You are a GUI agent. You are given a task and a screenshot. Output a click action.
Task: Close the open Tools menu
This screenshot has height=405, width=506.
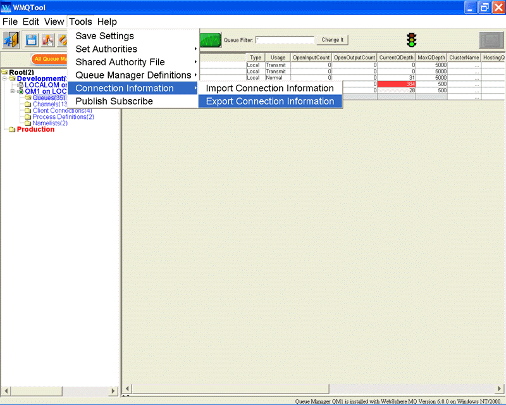pos(80,22)
